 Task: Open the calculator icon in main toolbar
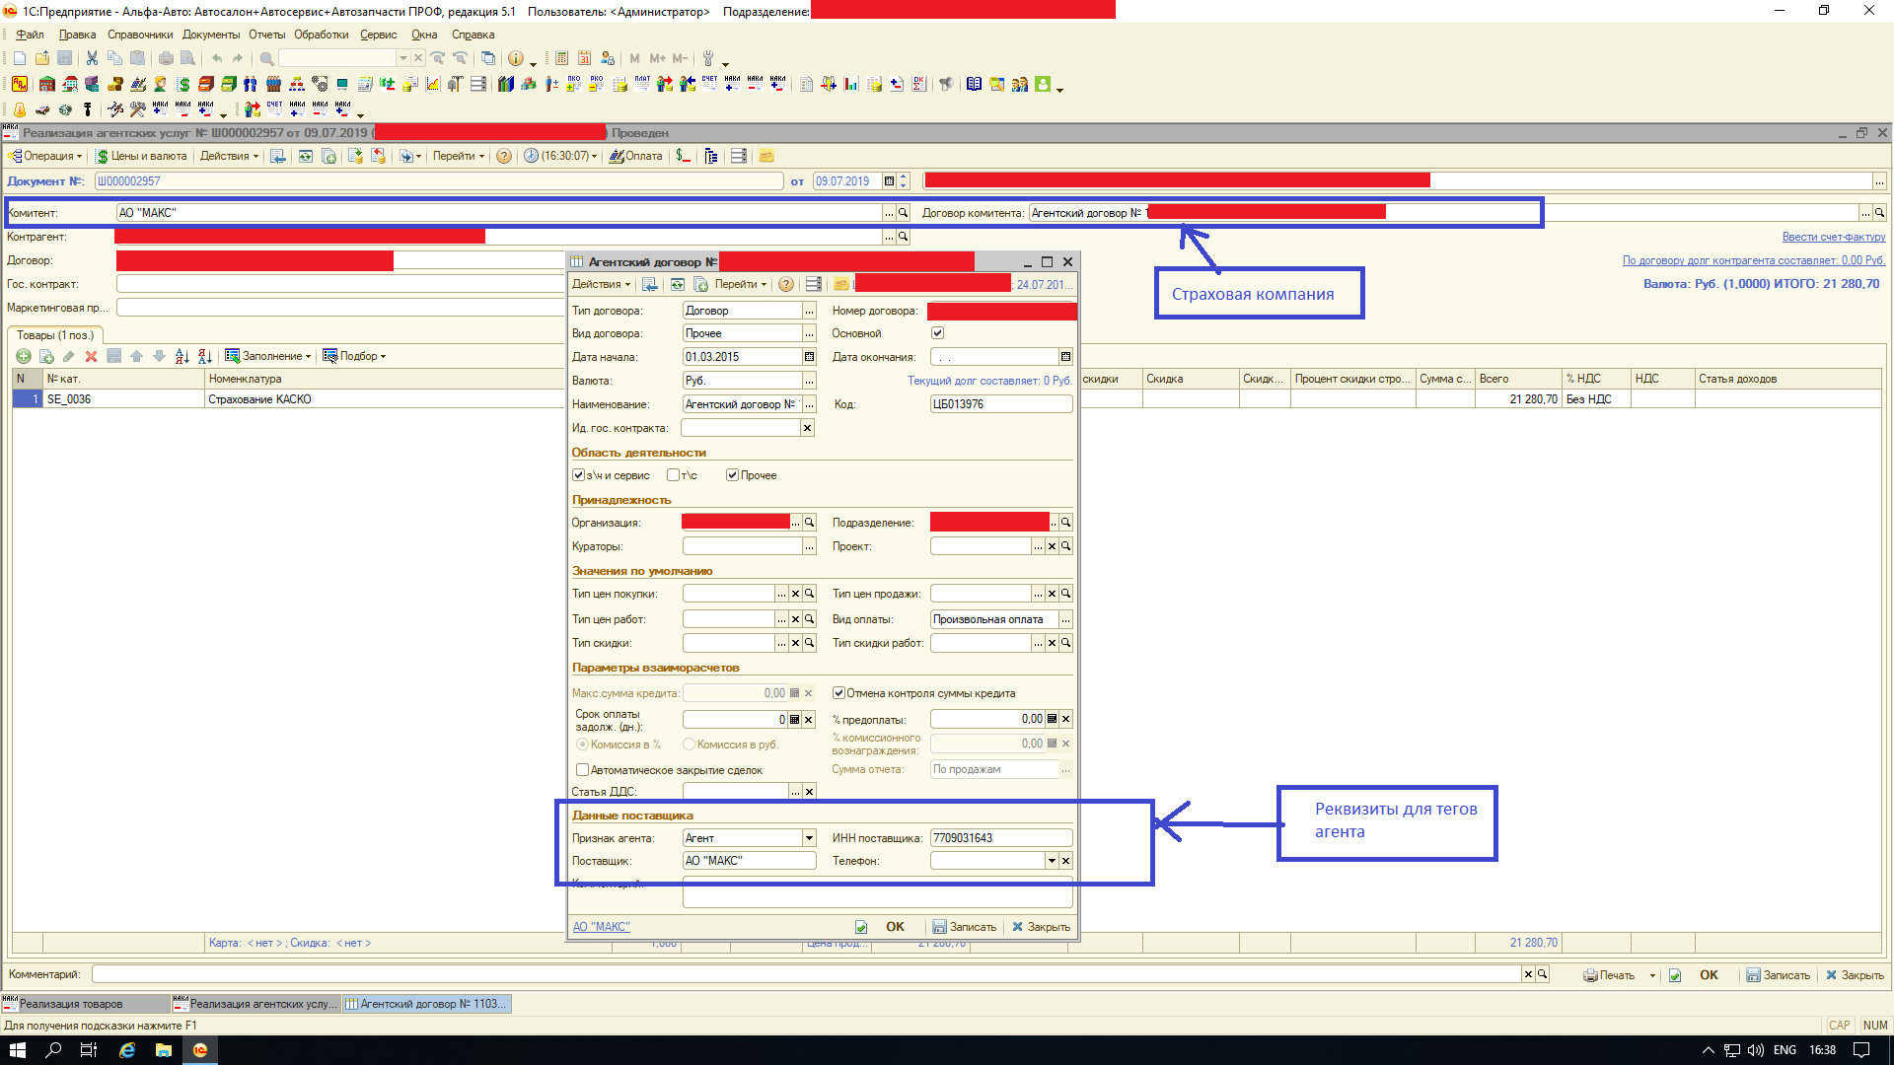(561, 58)
